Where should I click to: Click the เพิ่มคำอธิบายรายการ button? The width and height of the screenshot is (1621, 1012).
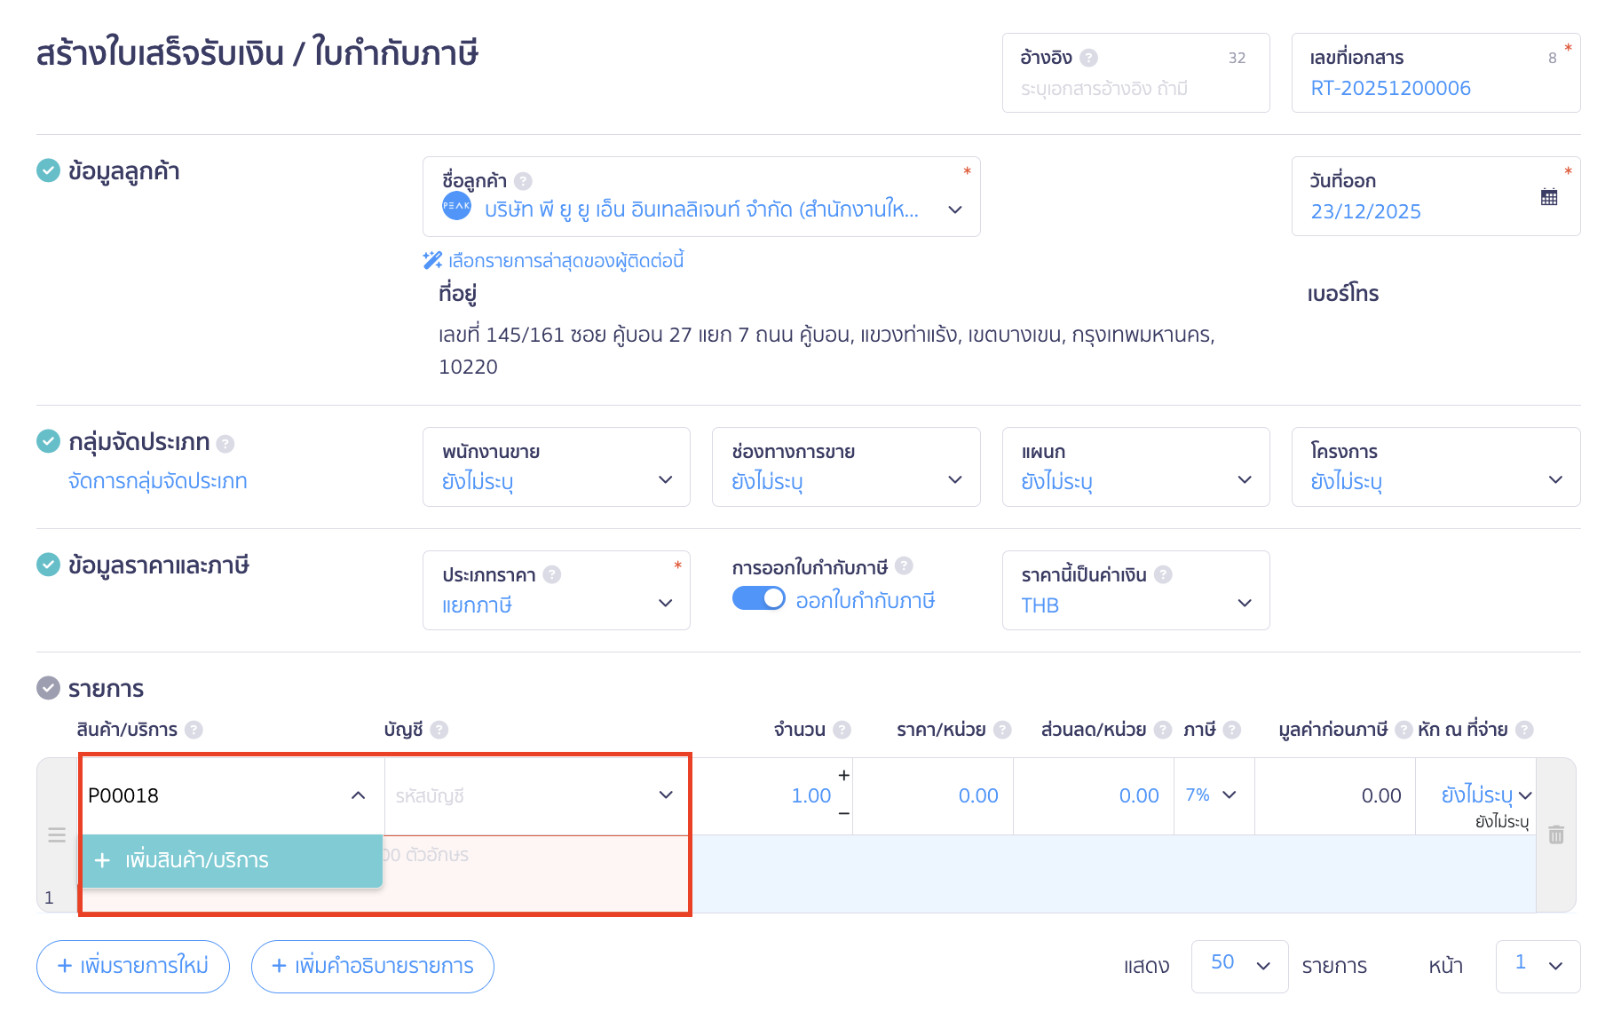373,966
